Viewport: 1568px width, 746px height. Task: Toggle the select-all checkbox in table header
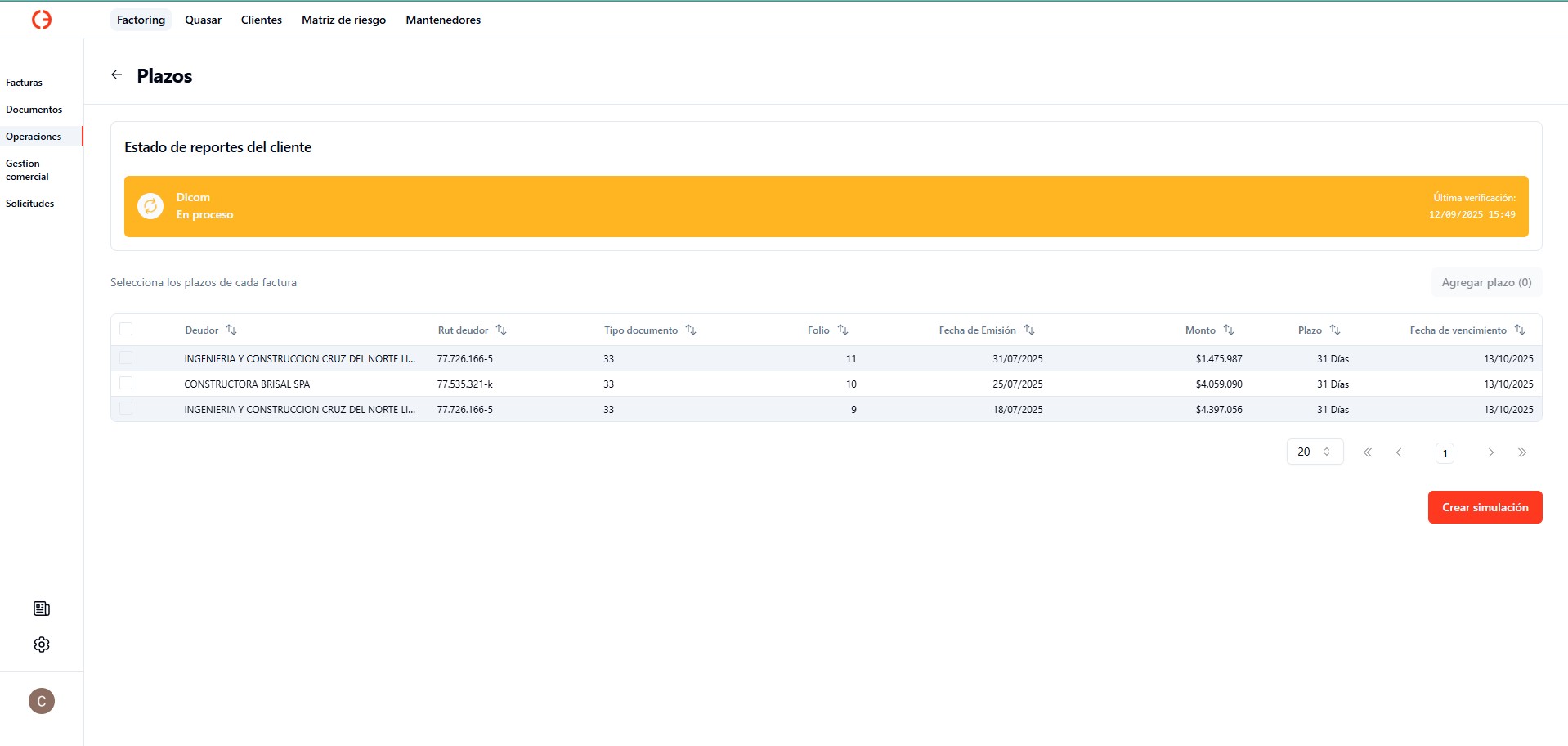point(126,329)
